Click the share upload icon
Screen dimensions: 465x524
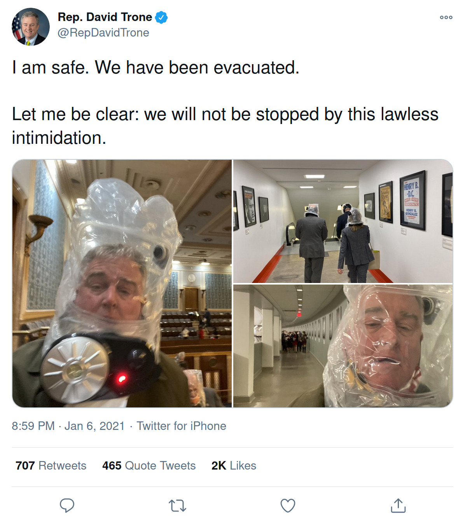[x=398, y=505]
